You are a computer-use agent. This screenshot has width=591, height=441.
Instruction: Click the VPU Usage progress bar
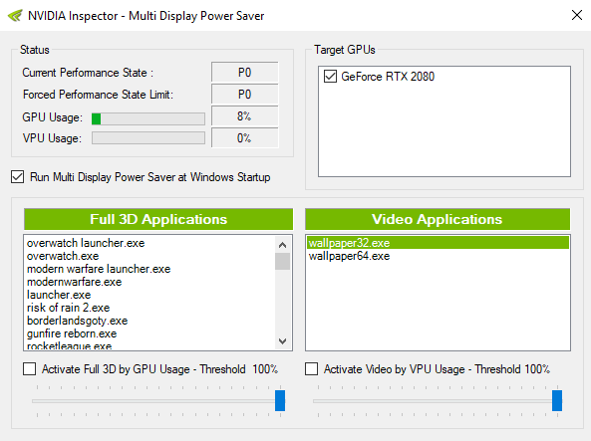[148, 137]
